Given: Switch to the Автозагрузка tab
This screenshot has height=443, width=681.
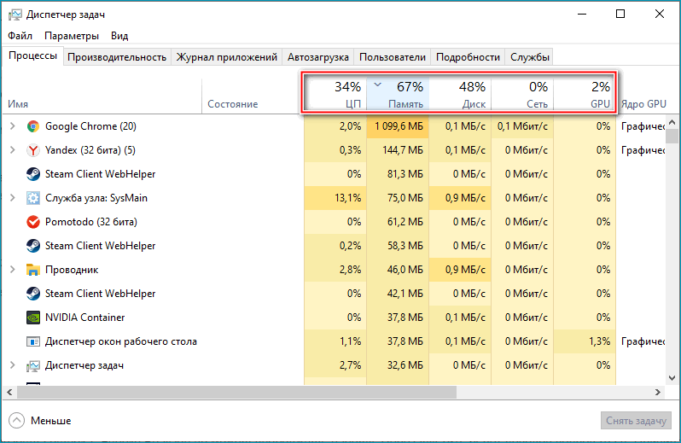Looking at the screenshot, I should tap(317, 57).
